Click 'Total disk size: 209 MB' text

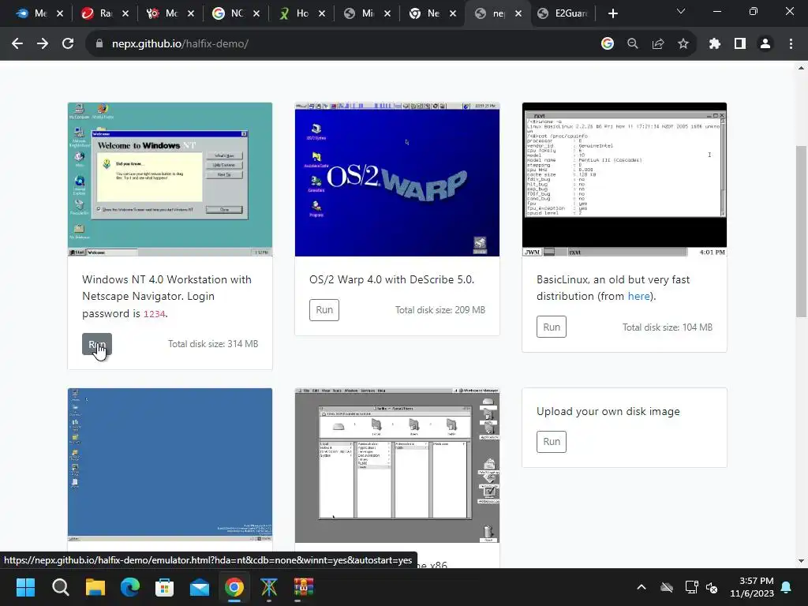440,309
